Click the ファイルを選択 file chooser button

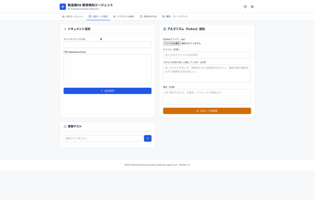172,43
